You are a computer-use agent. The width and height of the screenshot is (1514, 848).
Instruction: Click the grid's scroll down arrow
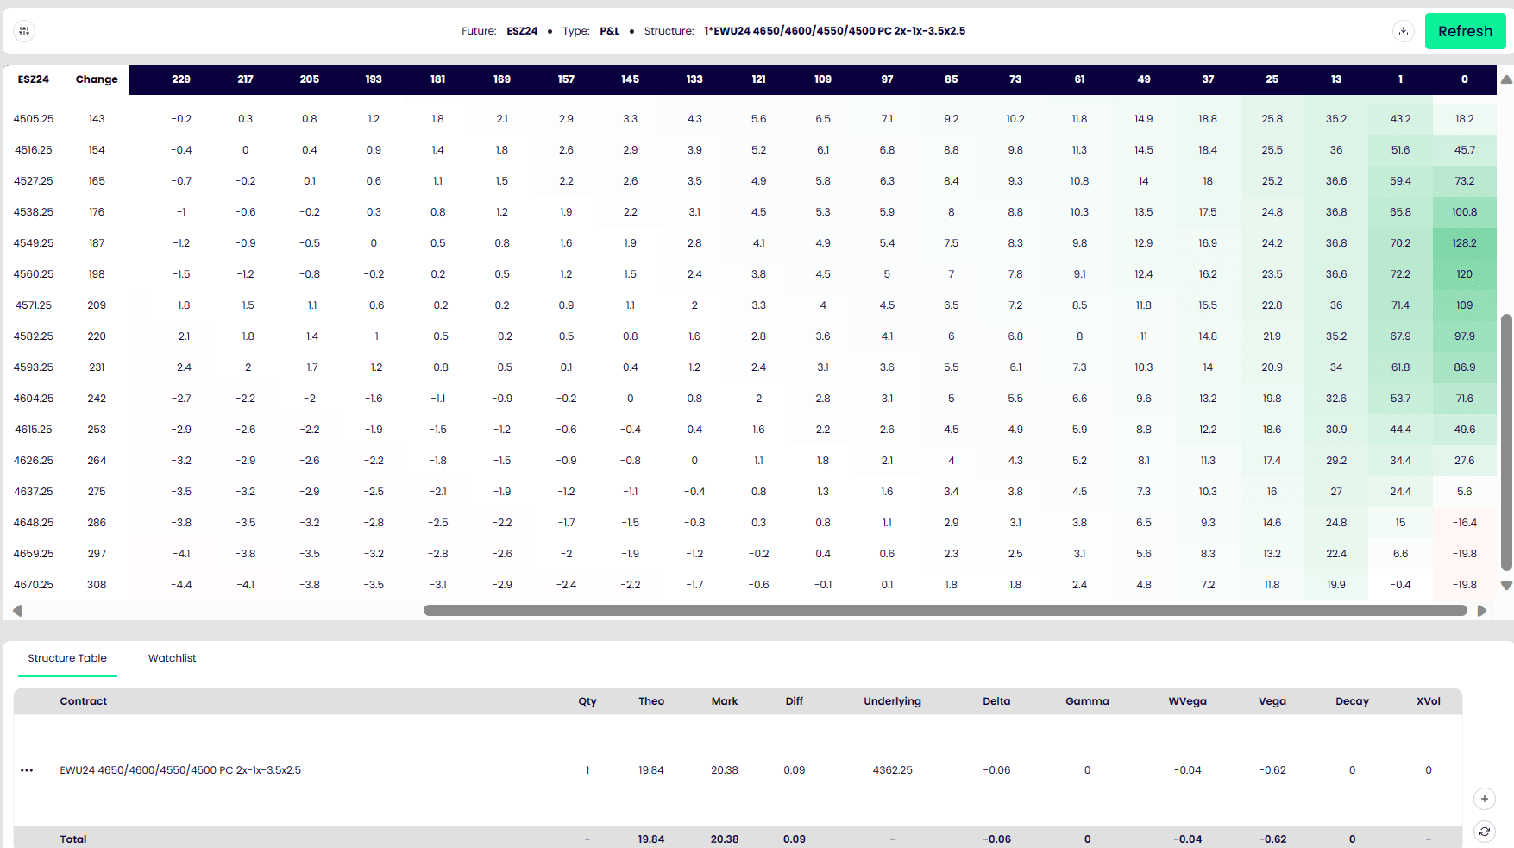coord(1506,586)
